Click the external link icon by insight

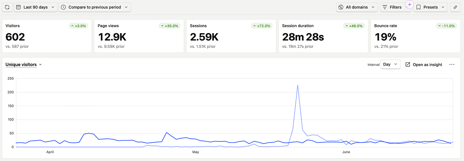408,65
